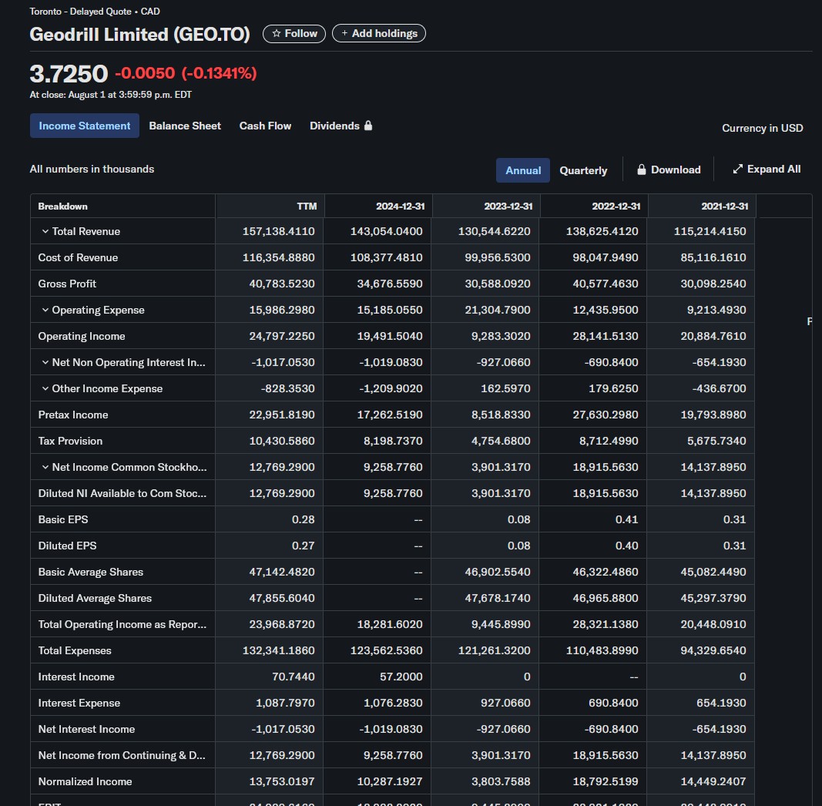Screen dimensions: 822x806
Task: Click the Total Operating Income as Reported label
Action: click(122, 625)
